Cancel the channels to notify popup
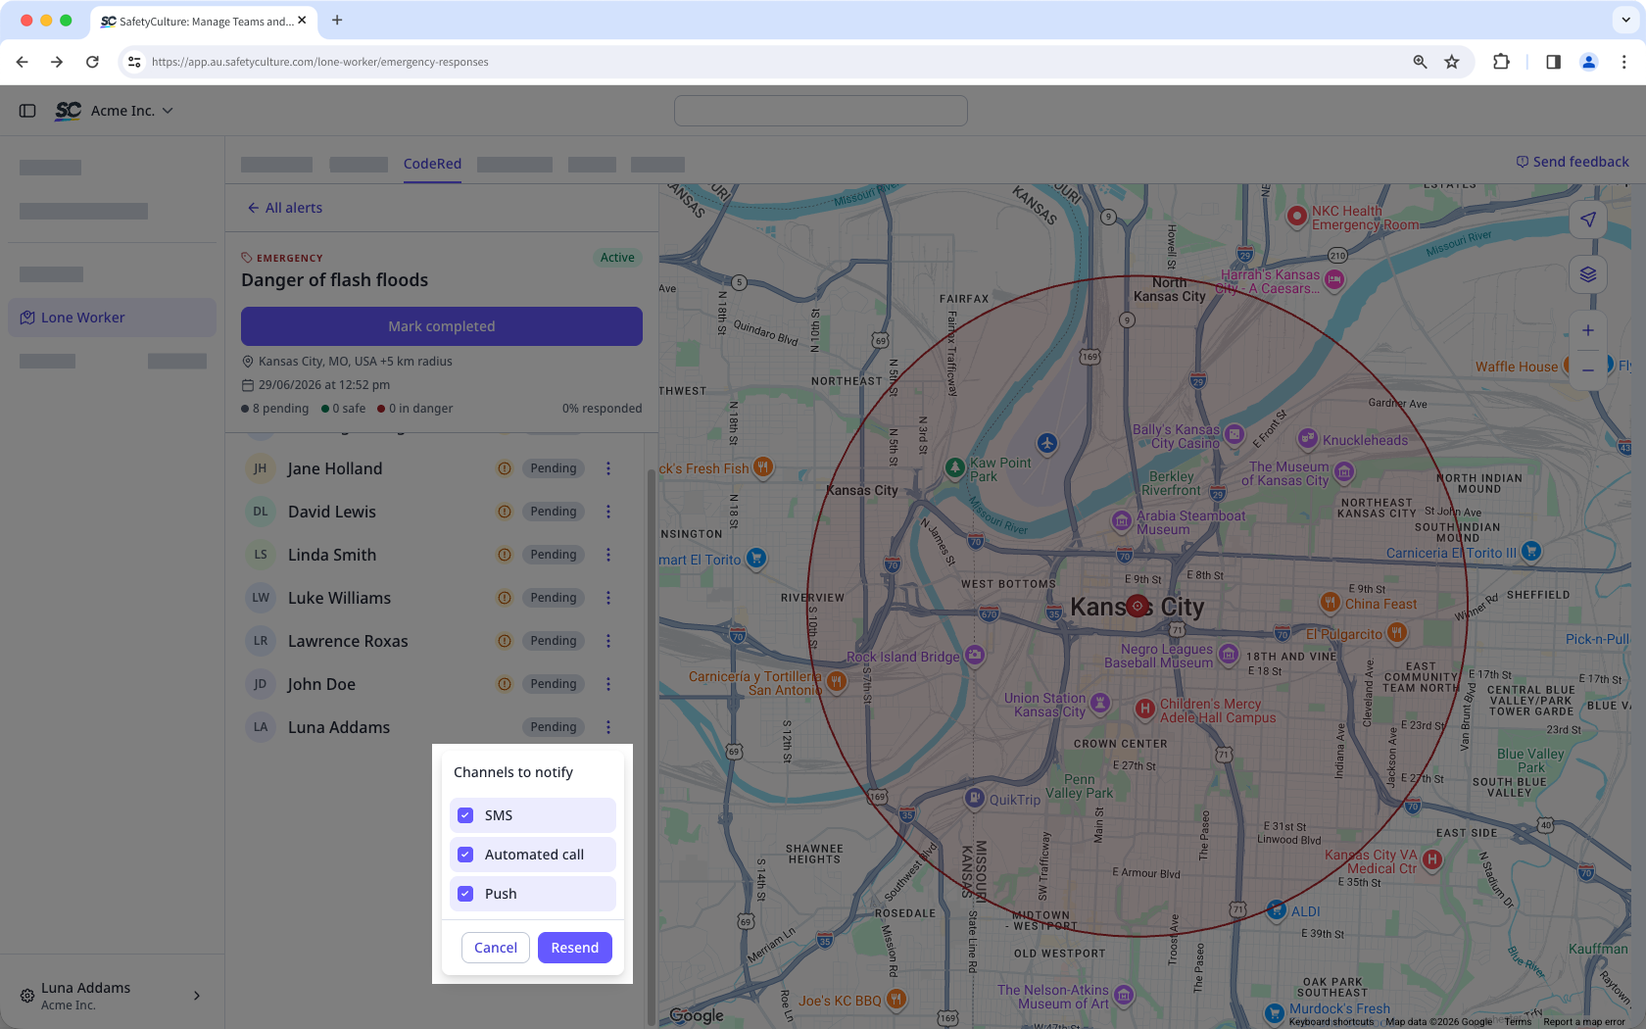This screenshot has height=1029, width=1646. click(x=496, y=948)
